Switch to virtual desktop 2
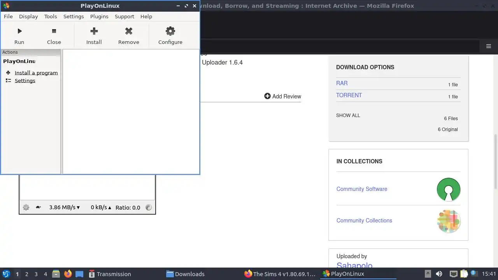 (26, 274)
